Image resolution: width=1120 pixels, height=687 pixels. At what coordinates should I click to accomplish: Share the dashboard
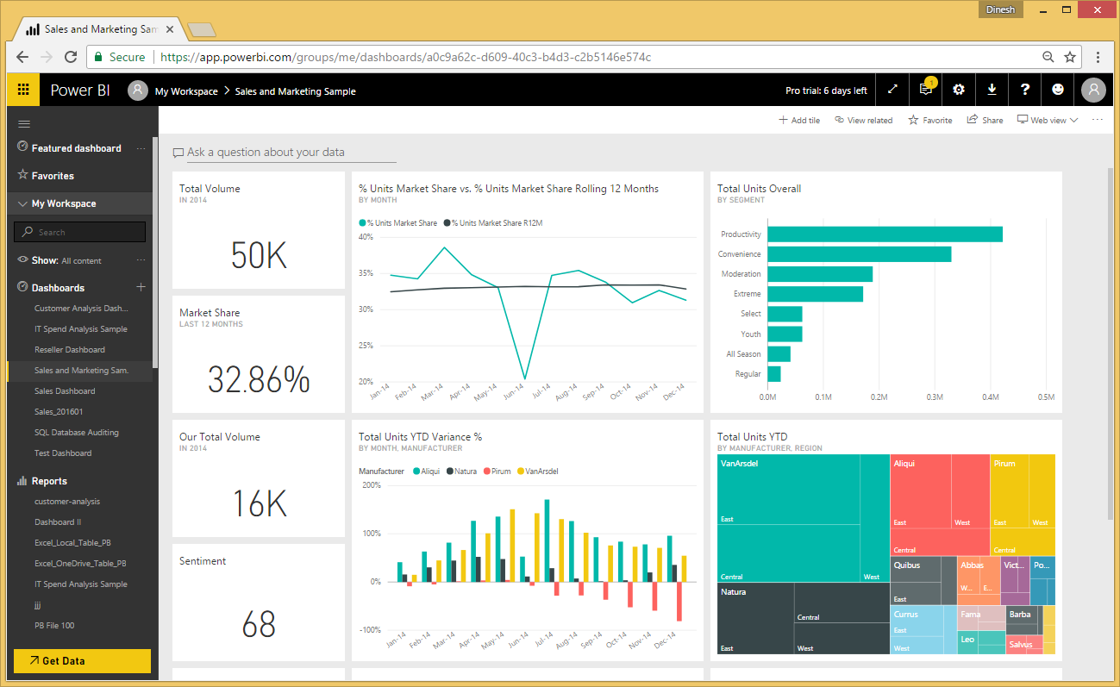pos(985,120)
